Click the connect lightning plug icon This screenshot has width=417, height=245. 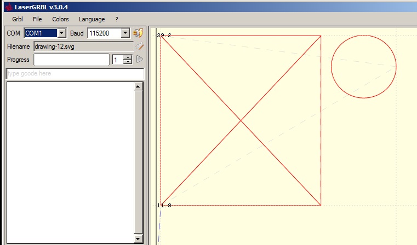138,33
